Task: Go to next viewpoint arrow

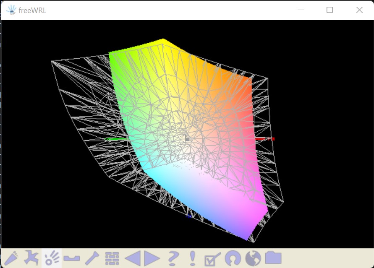Action: point(152,258)
